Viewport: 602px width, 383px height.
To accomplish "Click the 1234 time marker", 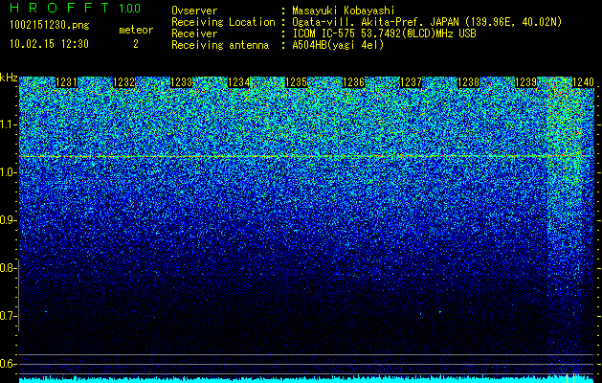I will [239, 82].
